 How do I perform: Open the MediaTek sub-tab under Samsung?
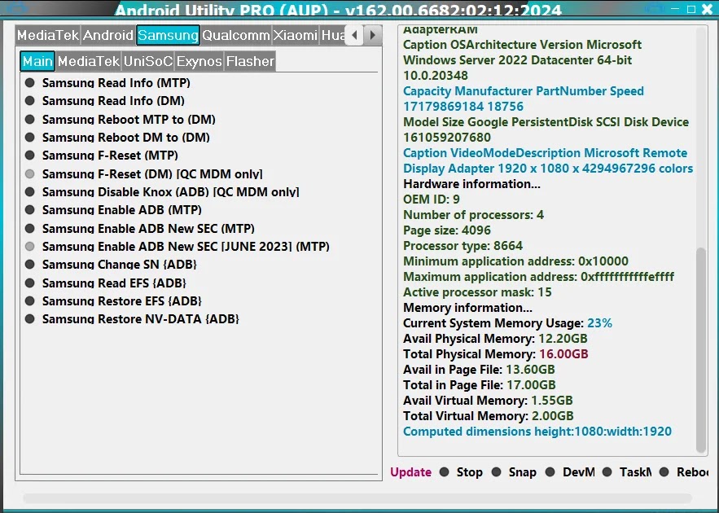(89, 61)
